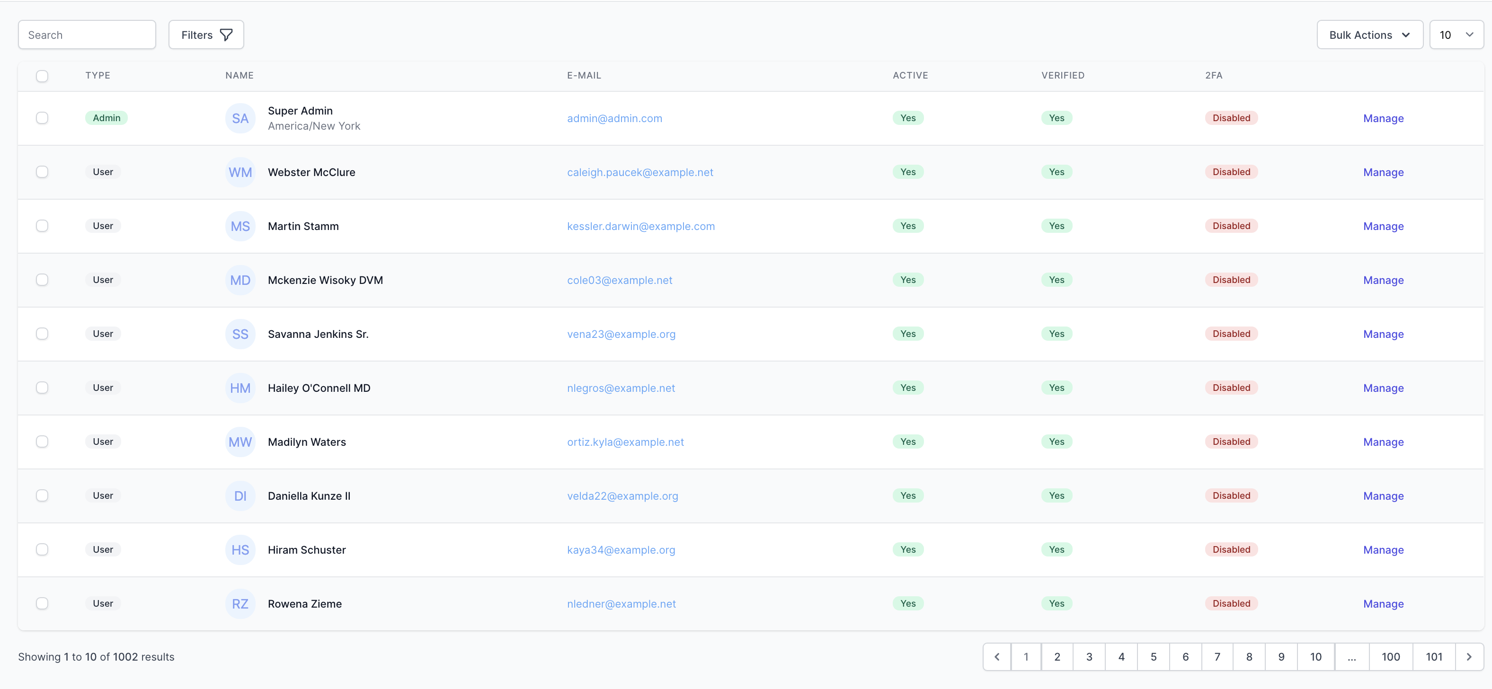Check the select-all checkbox in table header
The width and height of the screenshot is (1492, 689).
(42, 76)
